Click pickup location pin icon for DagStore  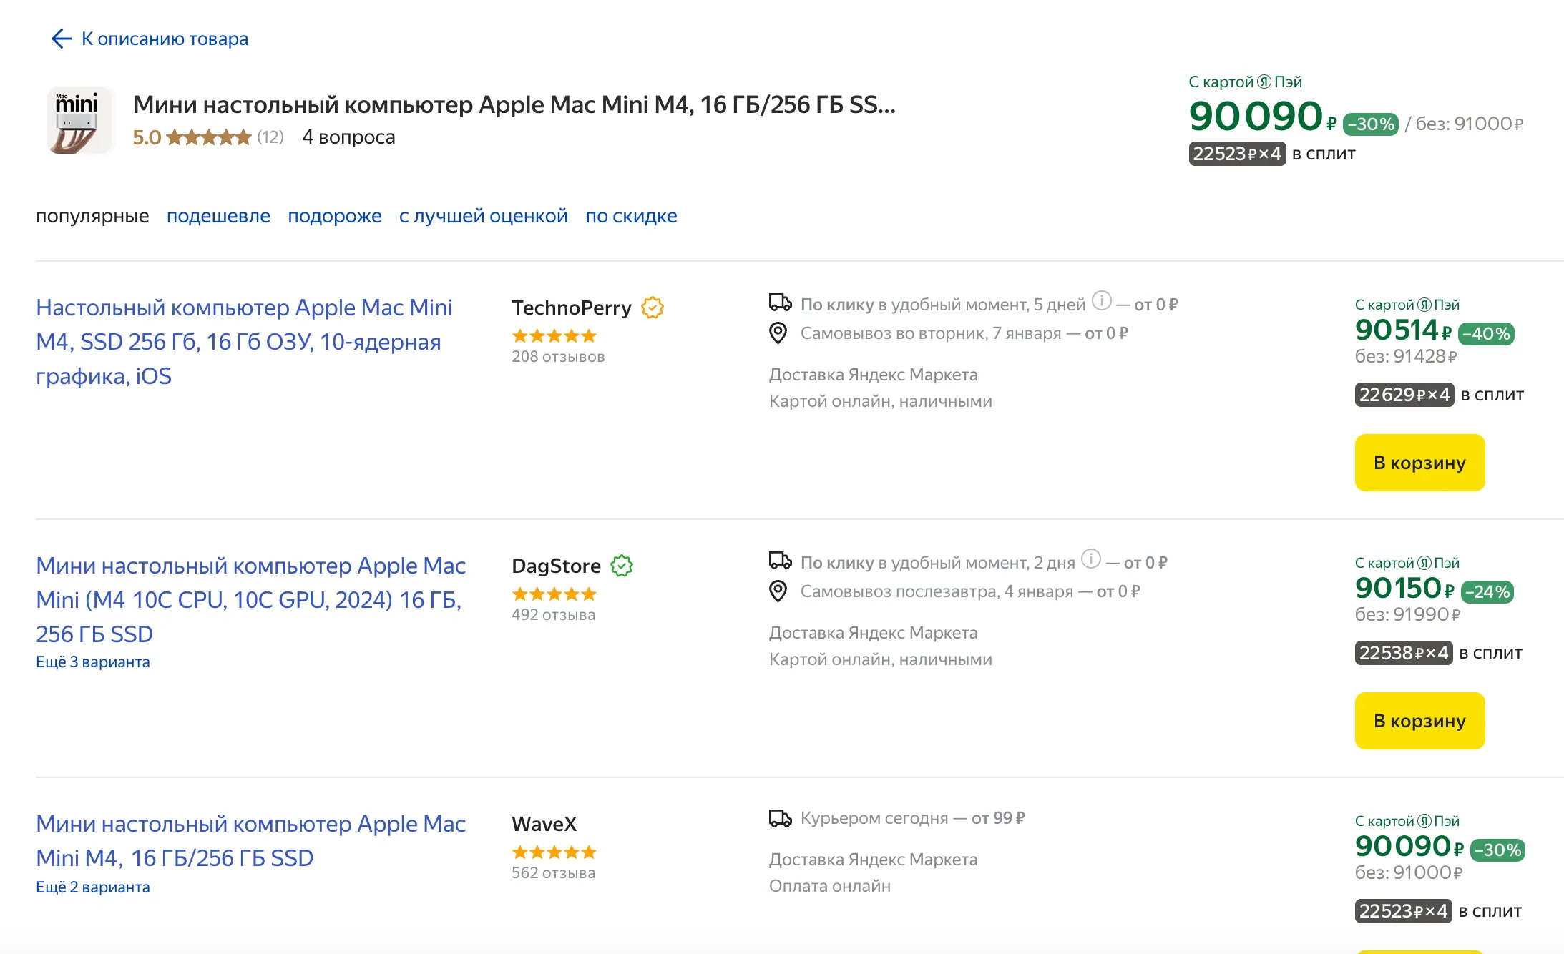pos(778,591)
